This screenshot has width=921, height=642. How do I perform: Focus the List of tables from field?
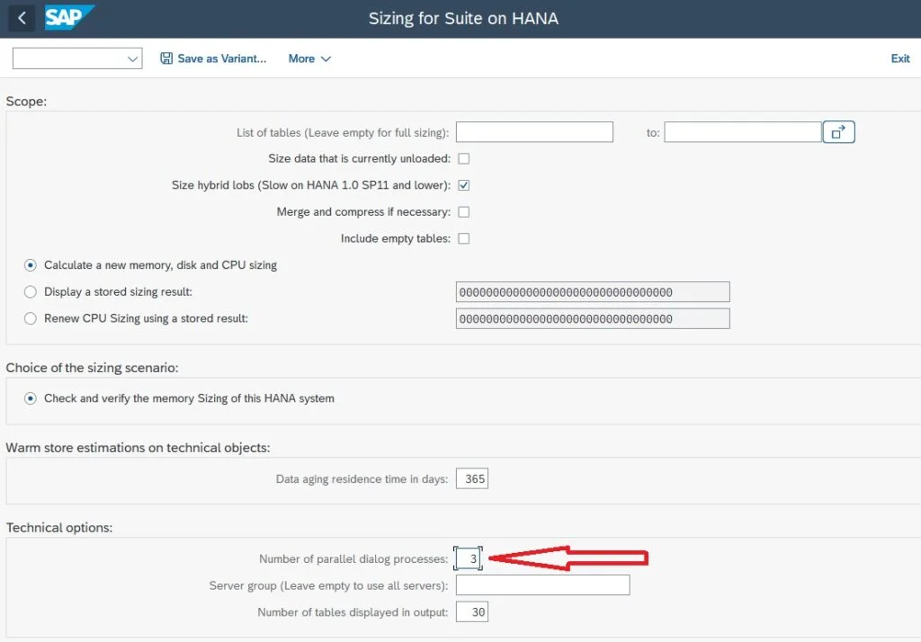534,132
